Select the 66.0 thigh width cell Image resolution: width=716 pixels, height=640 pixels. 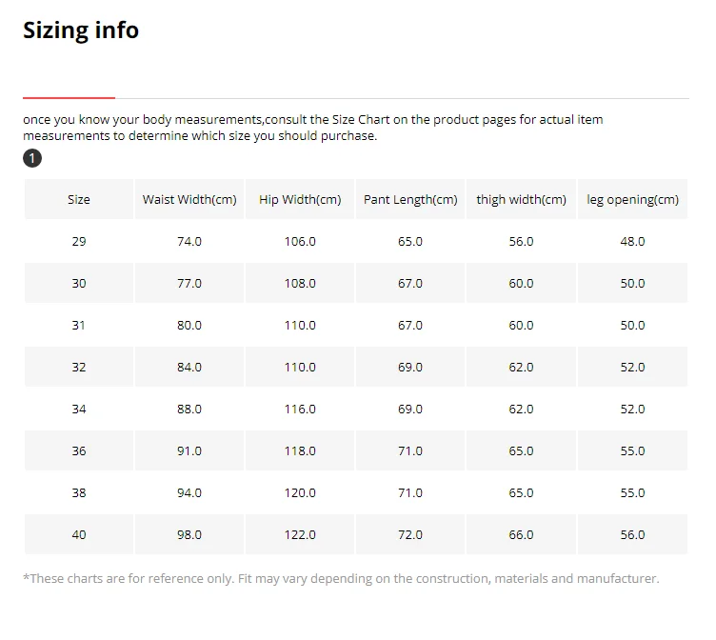tap(521, 535)
